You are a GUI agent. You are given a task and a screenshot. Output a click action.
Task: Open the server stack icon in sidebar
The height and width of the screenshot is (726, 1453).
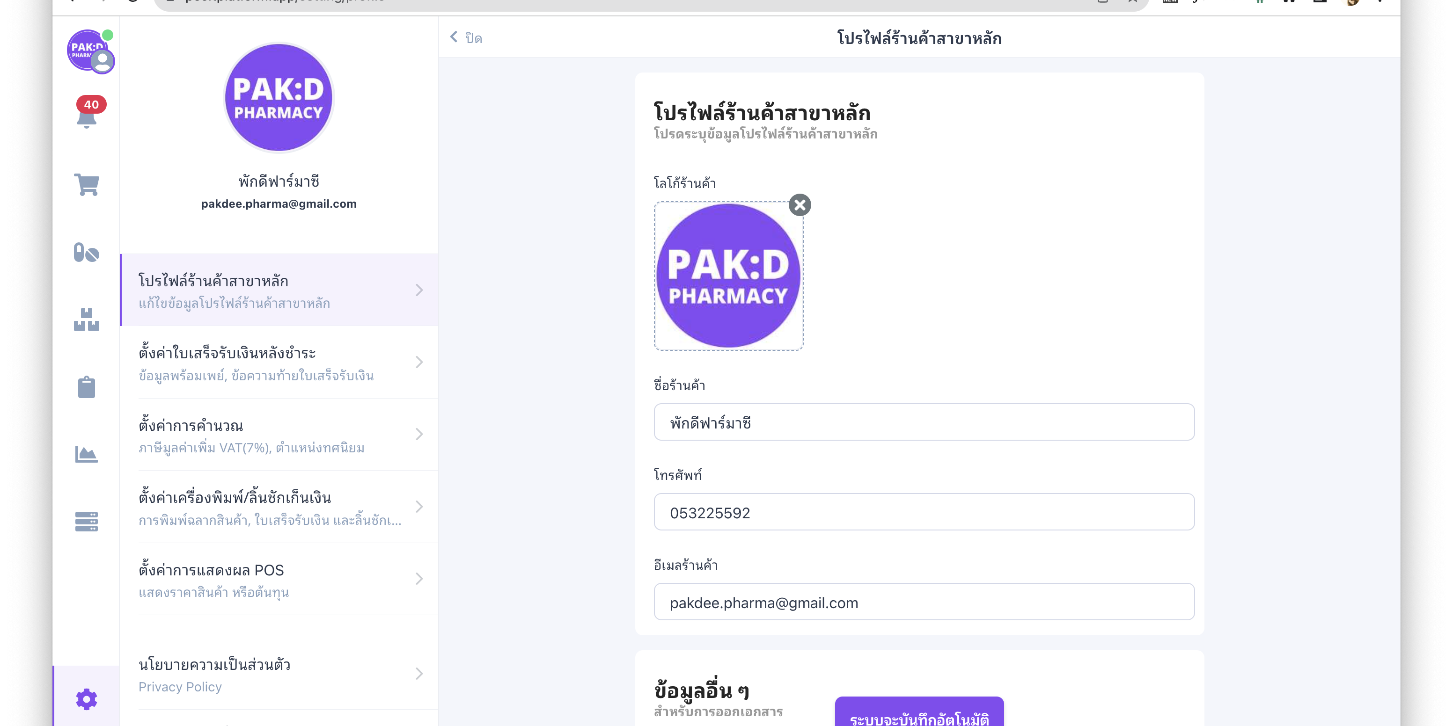(x=86, y=522)
